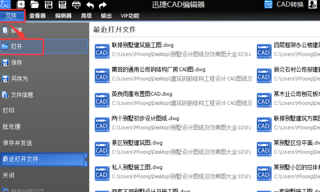Click 最近打开文件 panel heading
This screenshot has width=320, height=192.
coord(114,30)
